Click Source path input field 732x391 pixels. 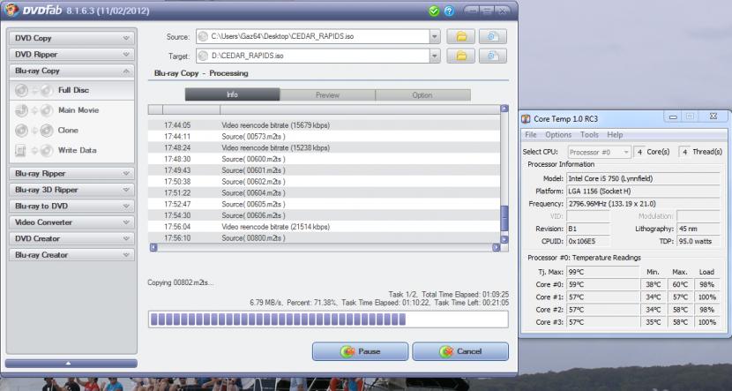313,36
